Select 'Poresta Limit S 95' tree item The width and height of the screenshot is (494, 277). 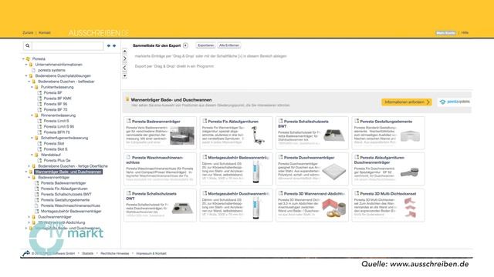click(59, 126)
